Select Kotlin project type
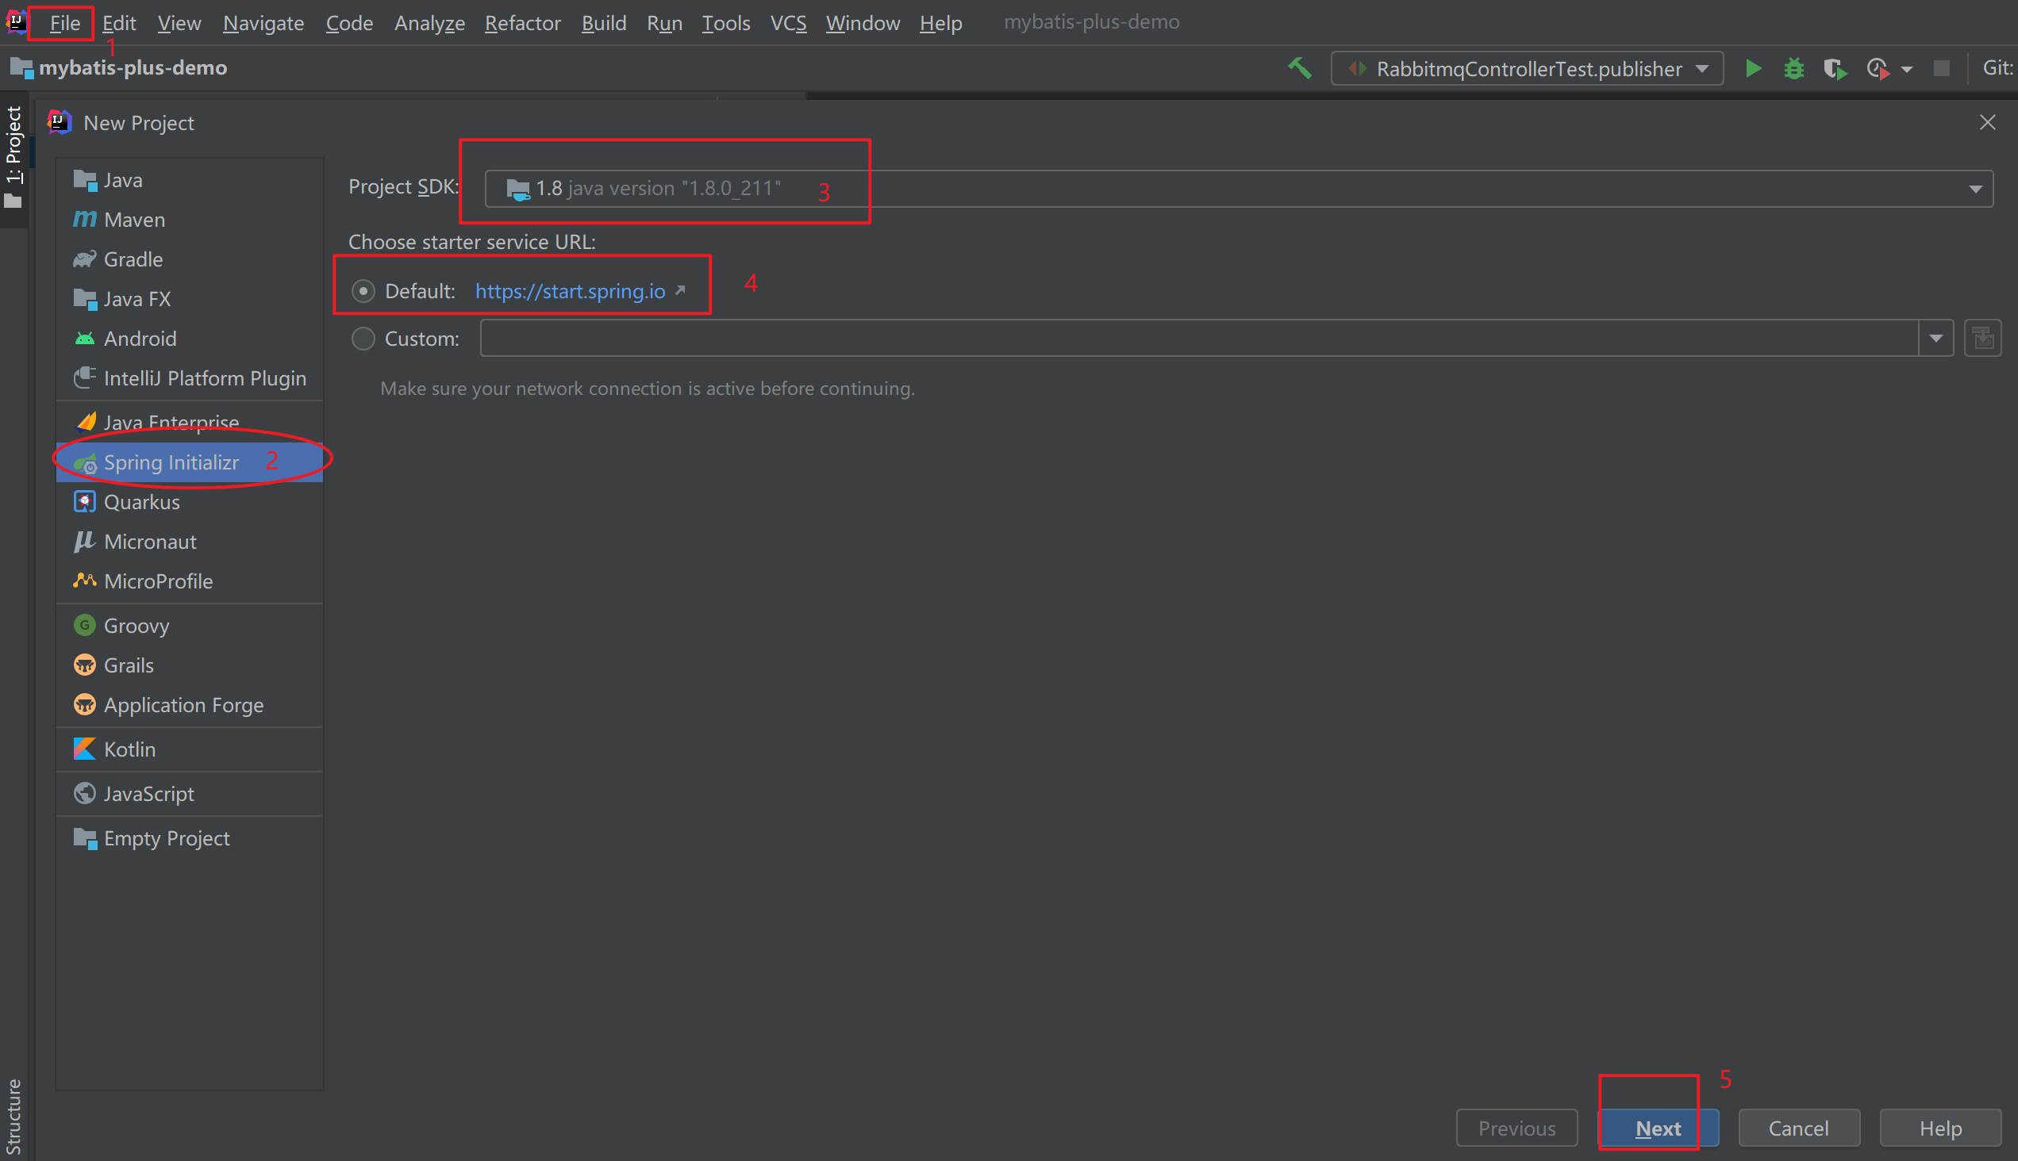Screen dimensions: 2018x1161 (x=190, y=749)
